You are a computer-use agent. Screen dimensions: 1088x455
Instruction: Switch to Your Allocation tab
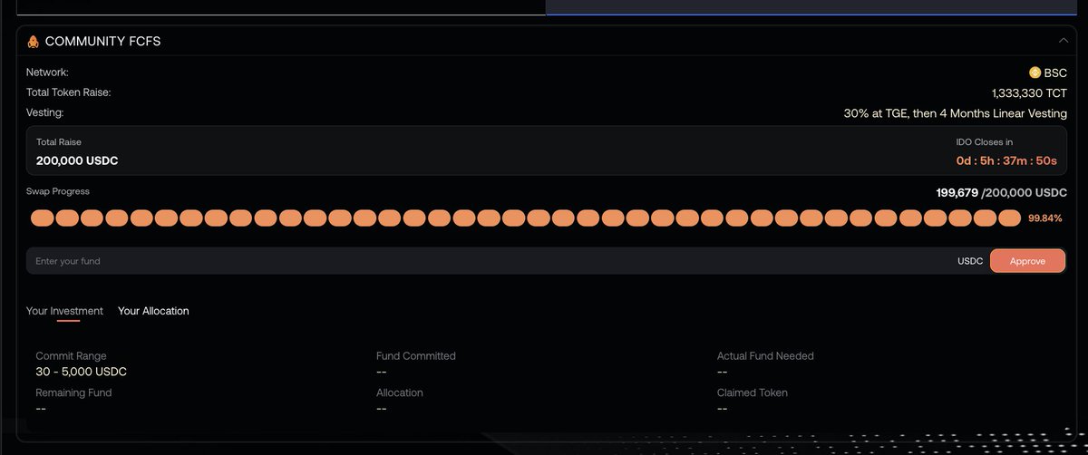(x=153, y=311)
